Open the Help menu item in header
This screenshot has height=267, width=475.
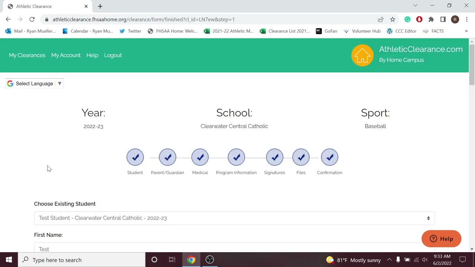[92, 55]
